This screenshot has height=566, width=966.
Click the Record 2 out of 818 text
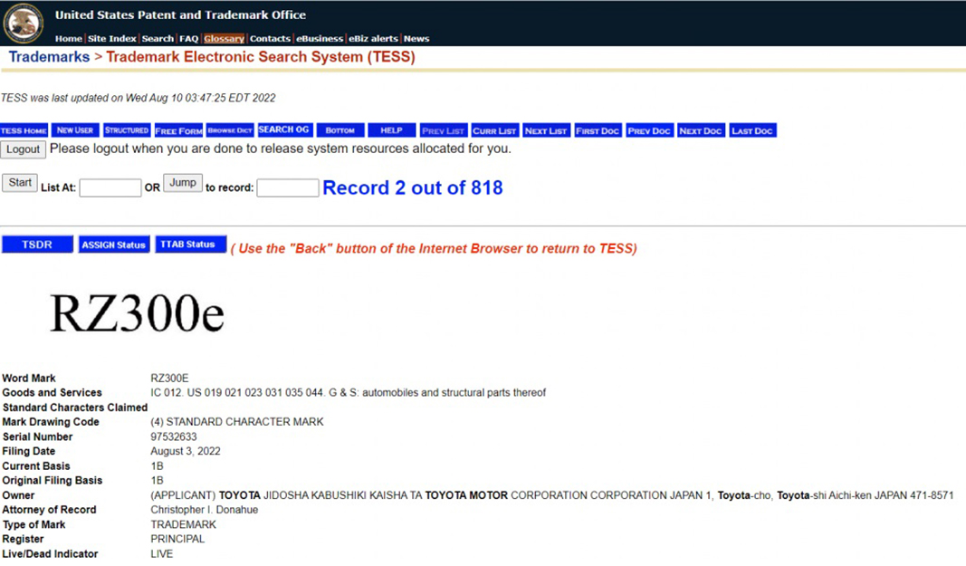[413, 187]
